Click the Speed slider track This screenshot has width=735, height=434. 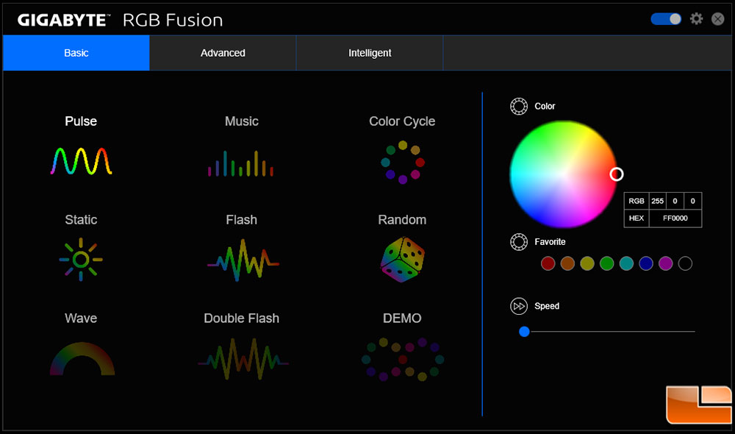pos(612,332)
